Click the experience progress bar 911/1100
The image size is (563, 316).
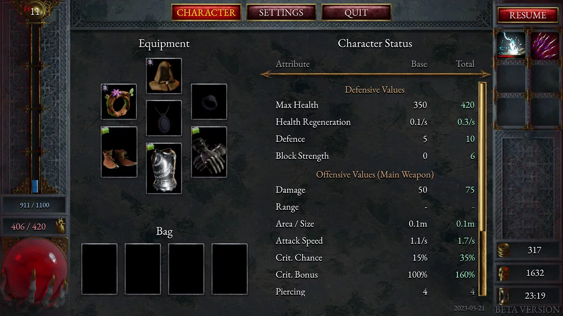[x=35, y=205]
